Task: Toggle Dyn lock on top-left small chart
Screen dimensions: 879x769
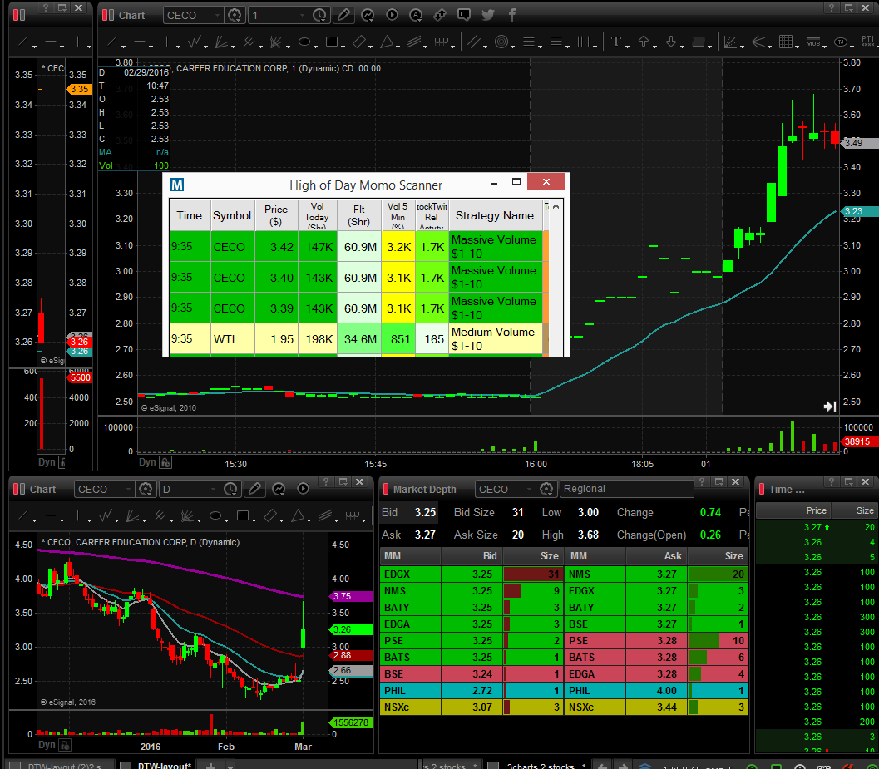Action: [62, 462]
